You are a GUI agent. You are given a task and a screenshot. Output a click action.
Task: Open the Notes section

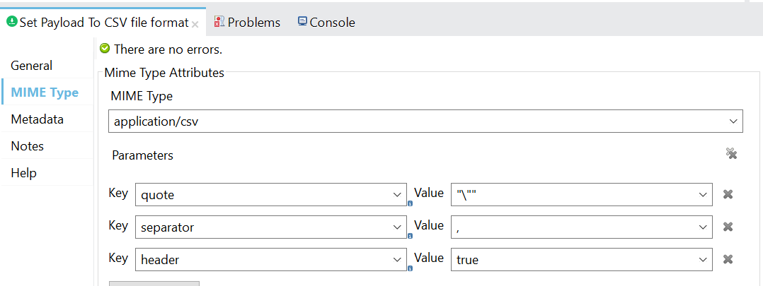pos(28,146)
